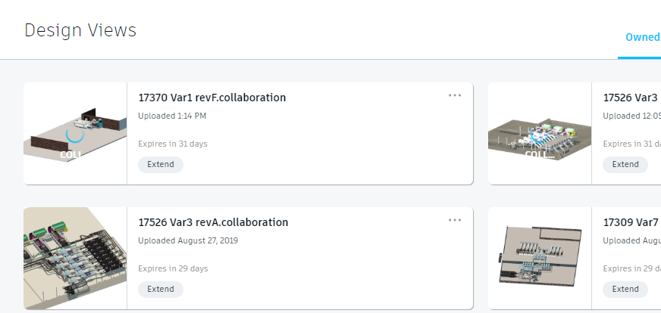Open the 17370 Var1 revF thumbnail preview

point(75,133)
